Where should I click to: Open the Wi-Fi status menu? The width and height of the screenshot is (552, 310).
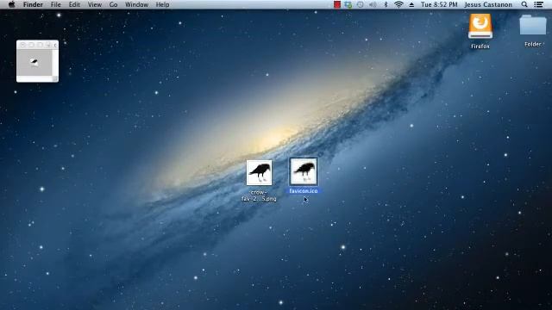point(398,4)
